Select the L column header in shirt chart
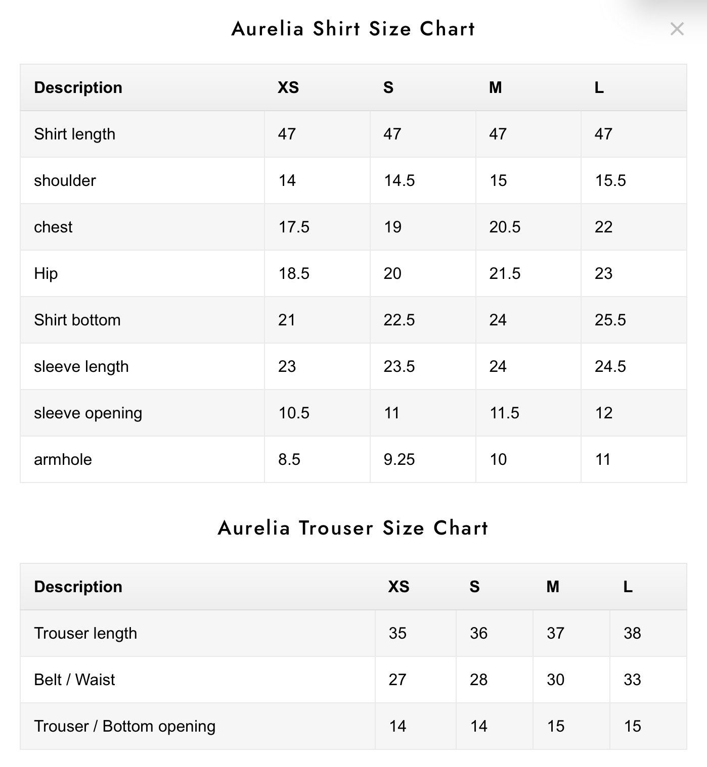707x767 pixels. tap(599, 87)
